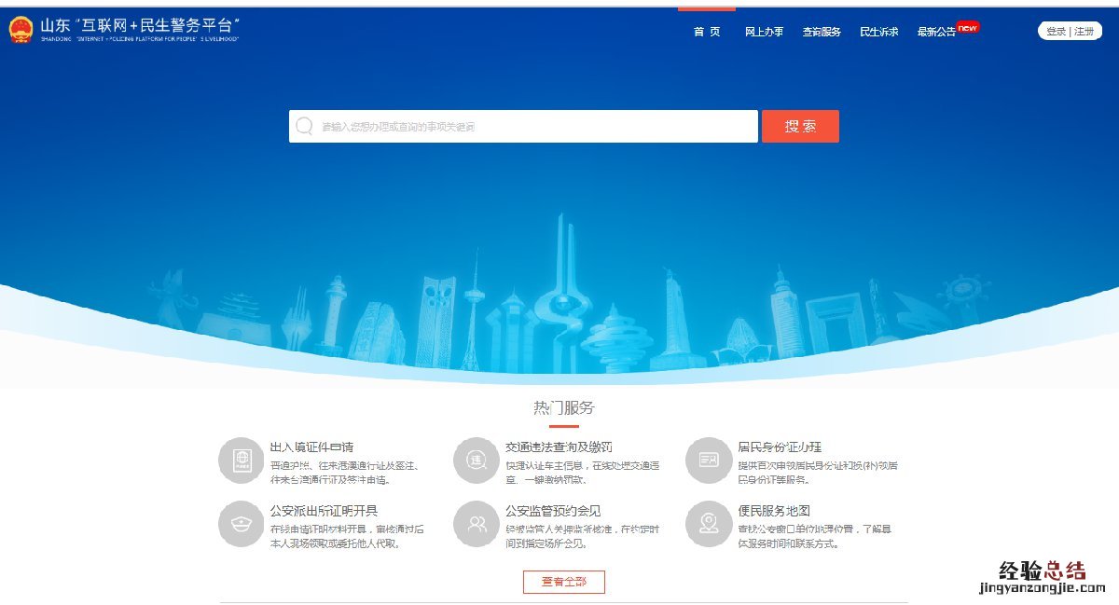Click the description under 交通违法查询及缴罚
Image resolution: width=1119 pixels, height=605 pixels.
point(583,473)
